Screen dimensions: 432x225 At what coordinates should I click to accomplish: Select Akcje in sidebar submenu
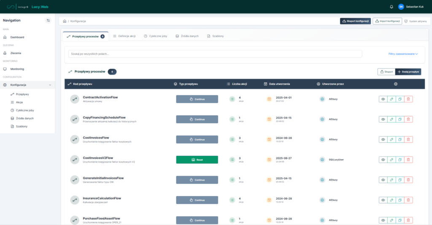pos(19,102)
